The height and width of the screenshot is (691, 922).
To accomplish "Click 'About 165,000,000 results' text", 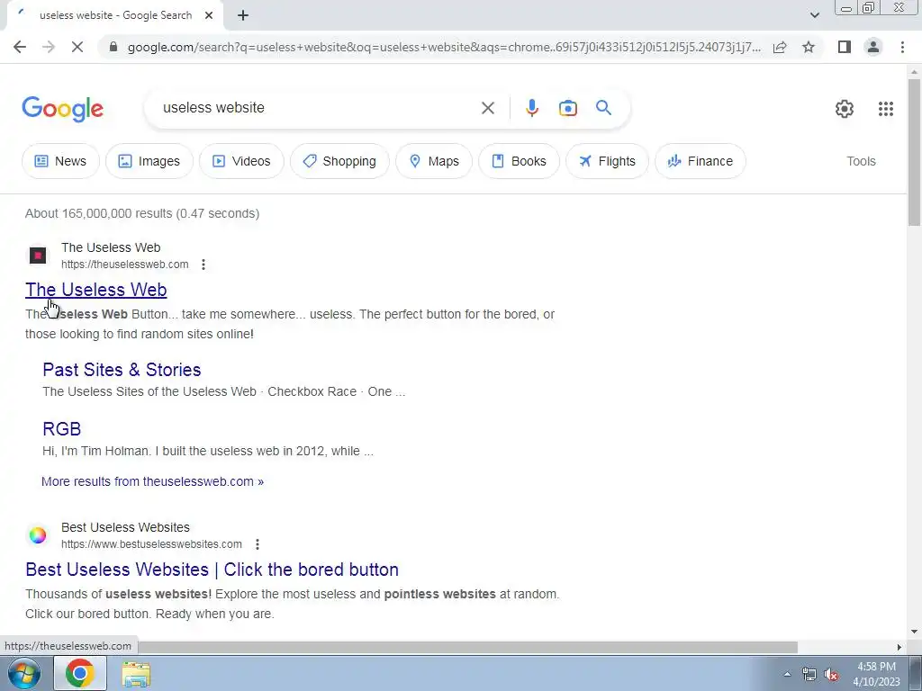I will pos(99,213).
